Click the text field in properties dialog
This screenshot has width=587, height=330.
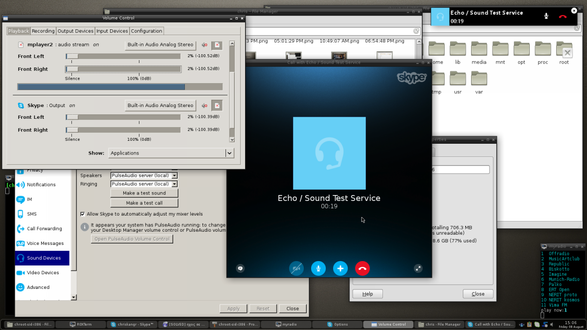tap(461, 170)
